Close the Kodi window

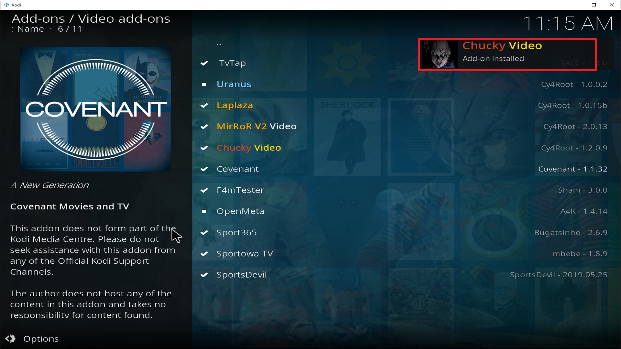[x=612, y=5]
